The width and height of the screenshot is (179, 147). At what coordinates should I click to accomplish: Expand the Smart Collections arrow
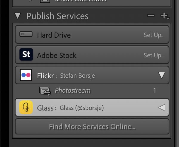31,1
